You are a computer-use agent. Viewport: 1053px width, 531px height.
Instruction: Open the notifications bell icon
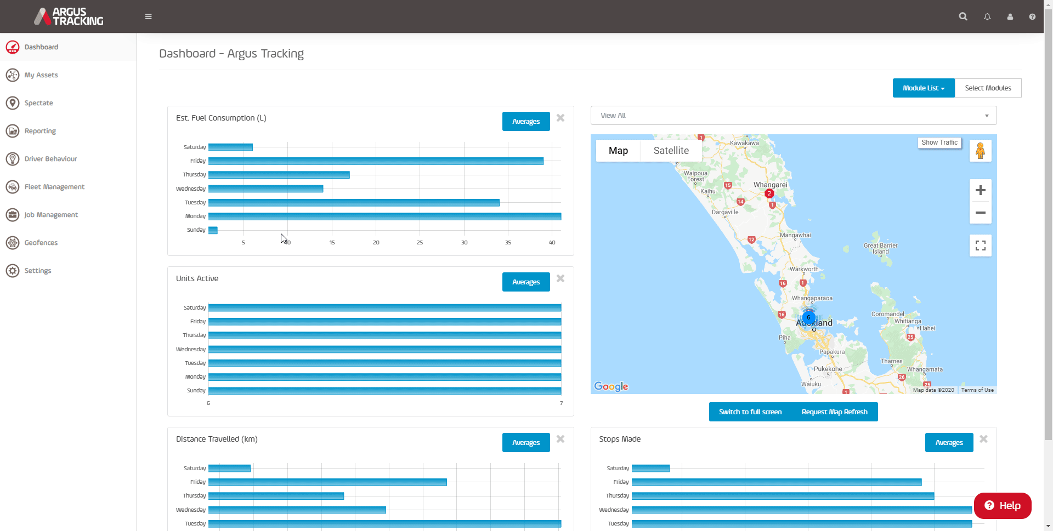[987, 16]
